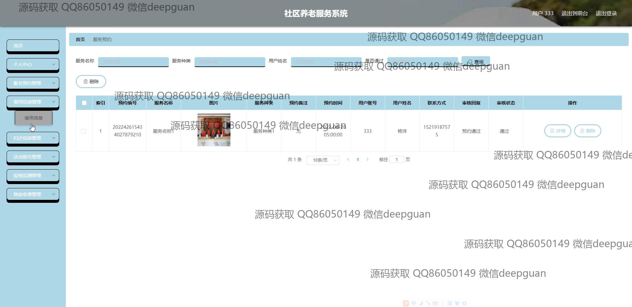Go to the previous page arrow
Image resolution: width=632 pixels, height=307 pixels.
pyautogui.click(x=348, y=159)
